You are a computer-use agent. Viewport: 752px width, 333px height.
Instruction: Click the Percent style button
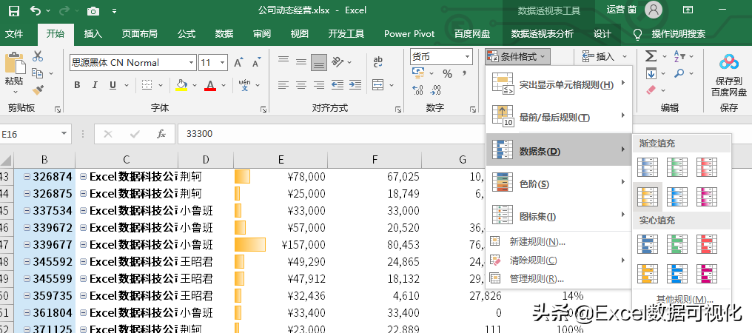tap(448, 73)
